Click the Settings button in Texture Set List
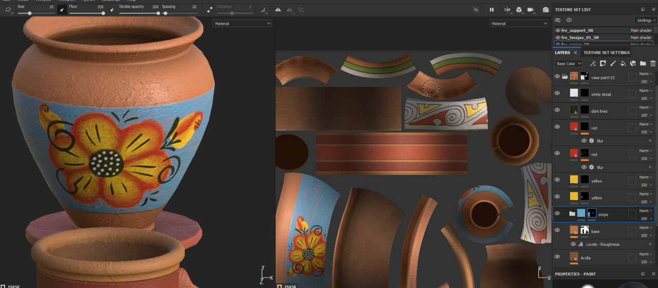This screenshot has width=658, height=288. point(646,21)
